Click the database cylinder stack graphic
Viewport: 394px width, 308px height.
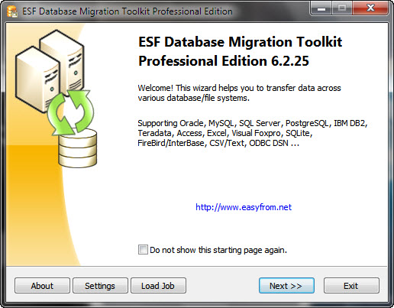click(77, 148)
